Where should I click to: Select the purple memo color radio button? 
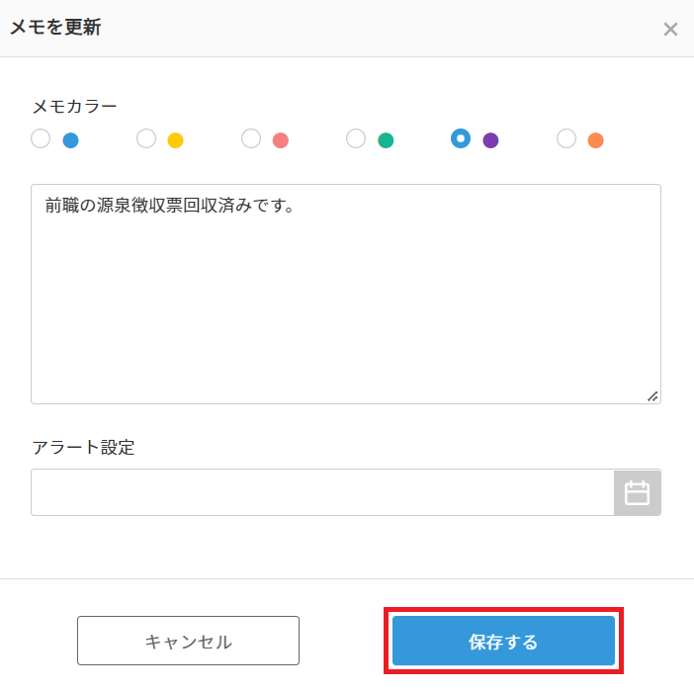[x=461, y=138]
